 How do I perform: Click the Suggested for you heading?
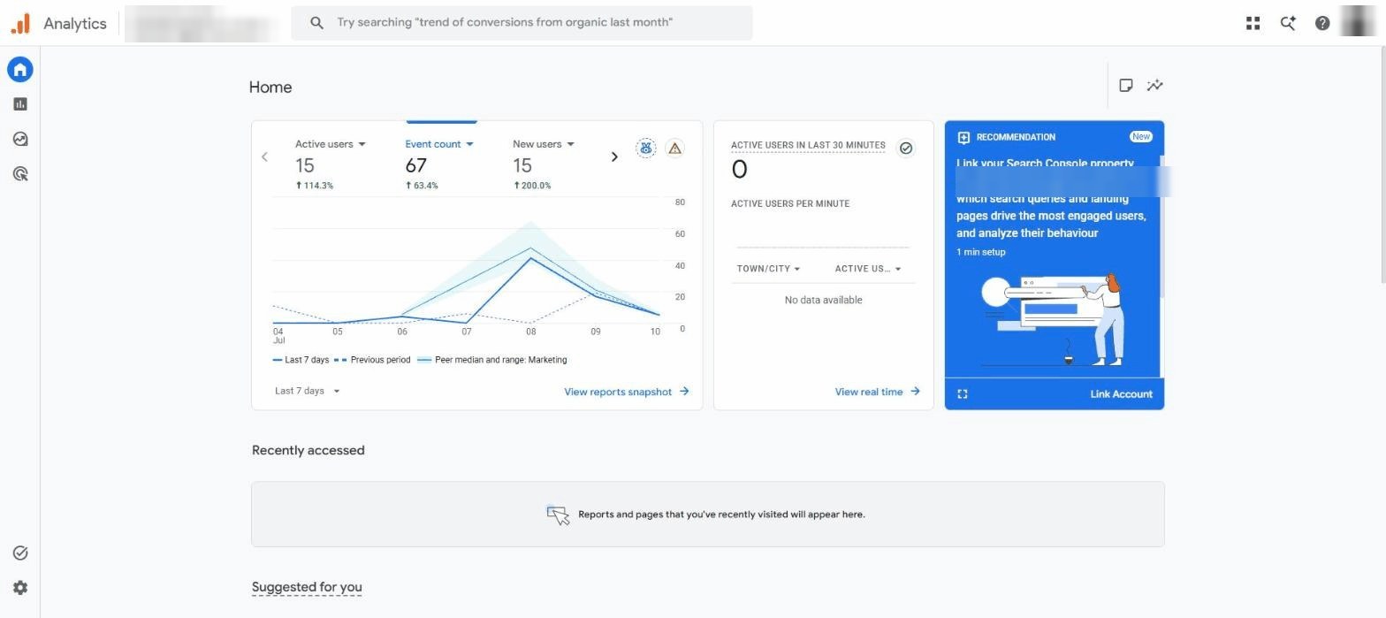point(307,587)
